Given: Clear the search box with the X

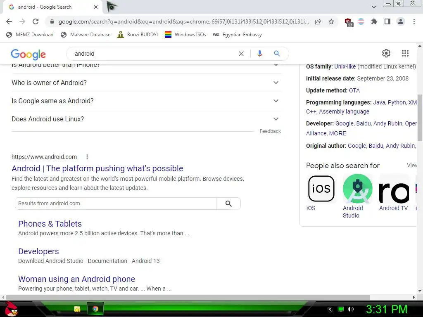Looking at the screenshot, I should click(x=241, y=54).
